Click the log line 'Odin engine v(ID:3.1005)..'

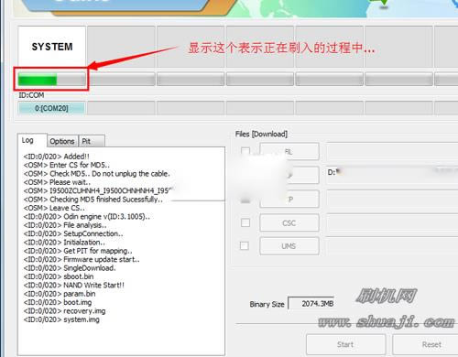(87, 217)
